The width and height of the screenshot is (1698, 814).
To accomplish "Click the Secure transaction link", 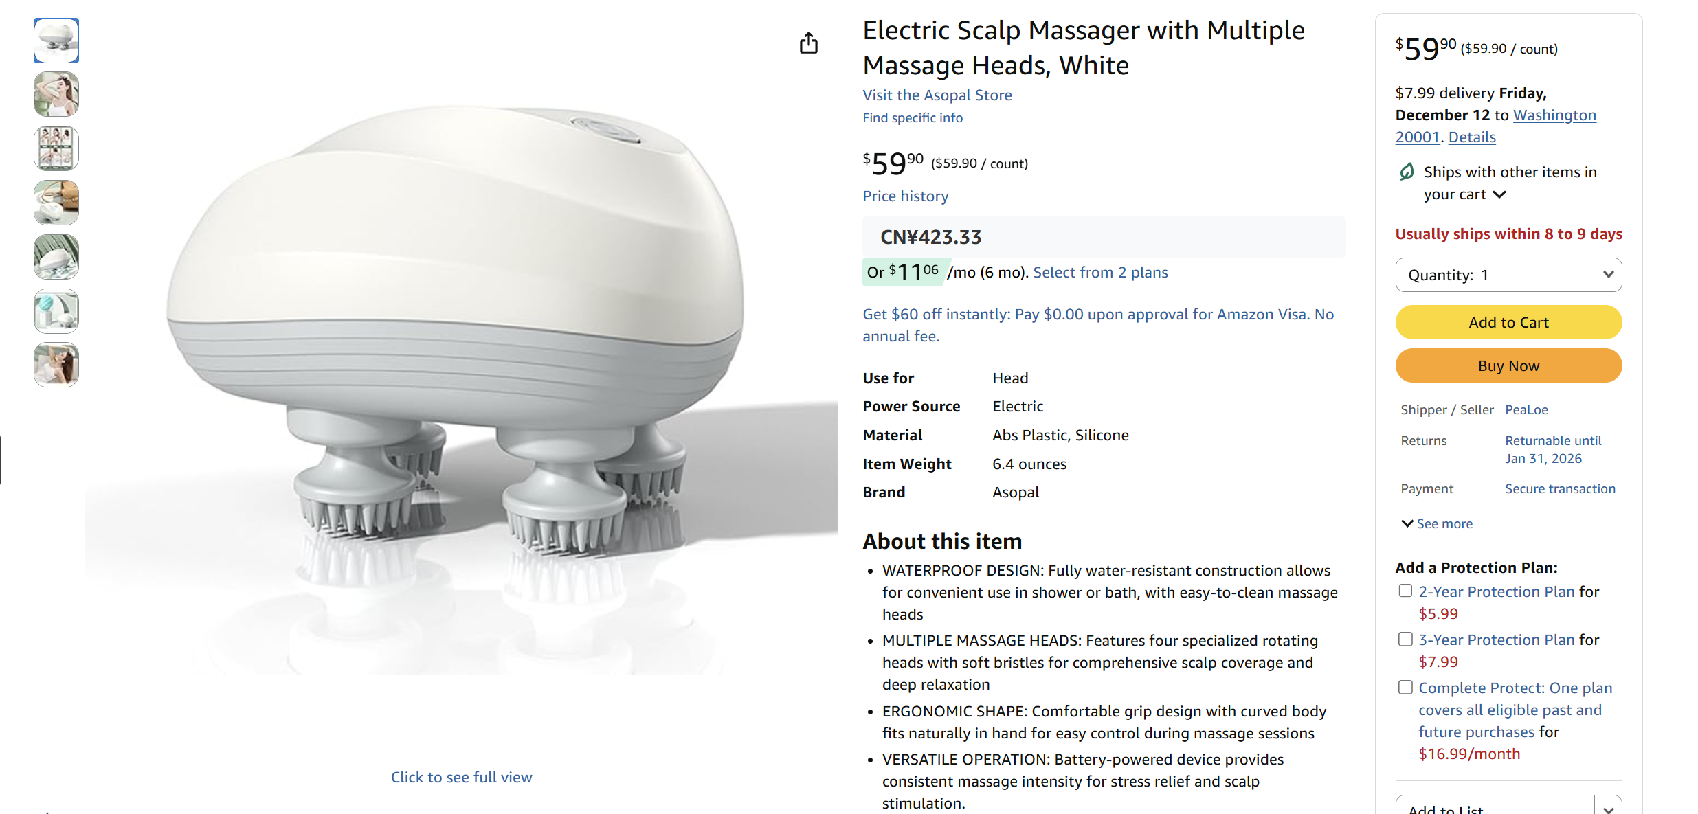I will point(1560,488).
